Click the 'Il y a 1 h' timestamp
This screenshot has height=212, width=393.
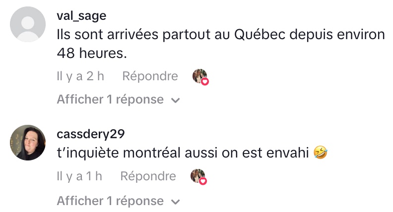pyautogui.click(x=79, y=176)
